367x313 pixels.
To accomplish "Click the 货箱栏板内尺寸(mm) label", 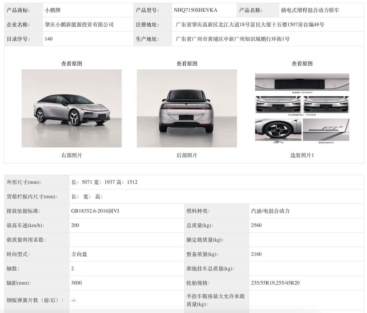I will click(32, 197).
